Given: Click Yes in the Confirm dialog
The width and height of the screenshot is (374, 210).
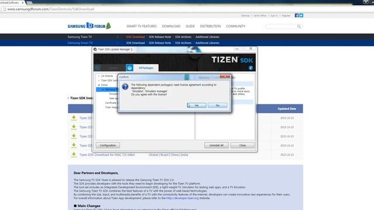Looking at the screenshot, I should pos(196,105).
